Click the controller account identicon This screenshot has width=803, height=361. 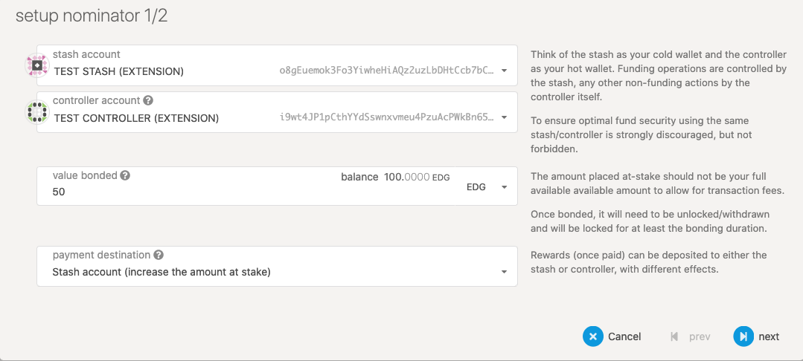pos(37,112)
